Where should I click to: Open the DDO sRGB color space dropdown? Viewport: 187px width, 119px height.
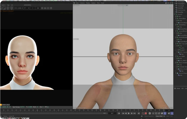[18, 8]
